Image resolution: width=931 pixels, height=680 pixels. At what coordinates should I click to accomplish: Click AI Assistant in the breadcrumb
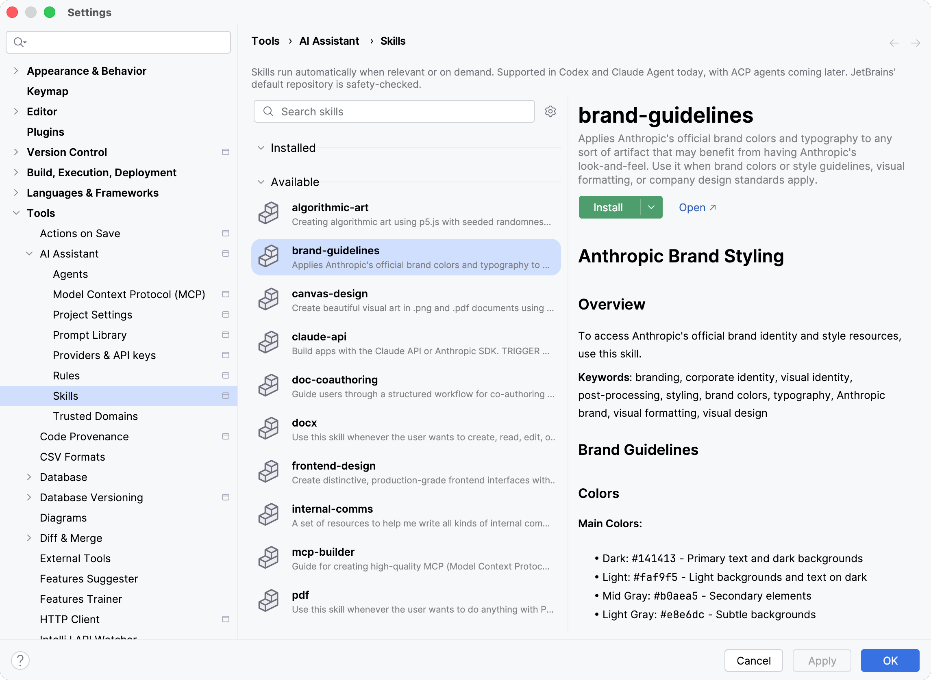(x=329, y=41)
